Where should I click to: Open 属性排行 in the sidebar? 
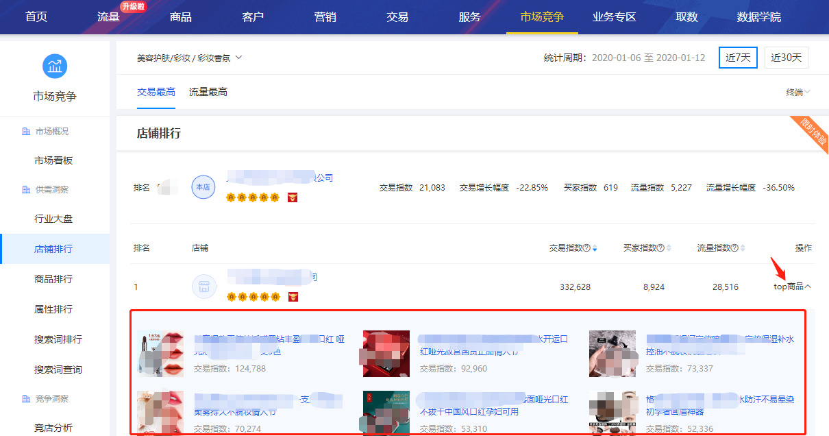point(53,309)
